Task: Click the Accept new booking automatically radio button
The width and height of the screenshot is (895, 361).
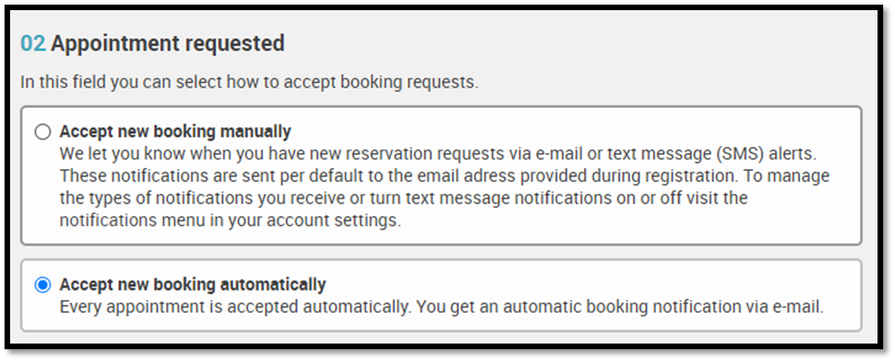Action: click(x=42, y=284)
